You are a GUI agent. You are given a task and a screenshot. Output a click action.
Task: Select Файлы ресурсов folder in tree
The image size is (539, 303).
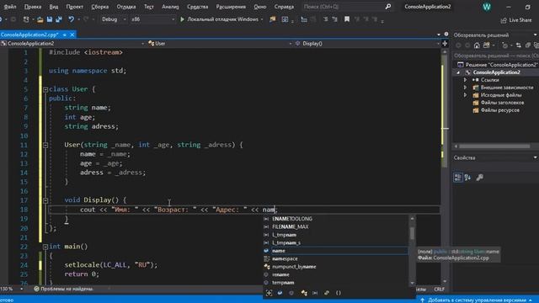[x=499, y=110]
